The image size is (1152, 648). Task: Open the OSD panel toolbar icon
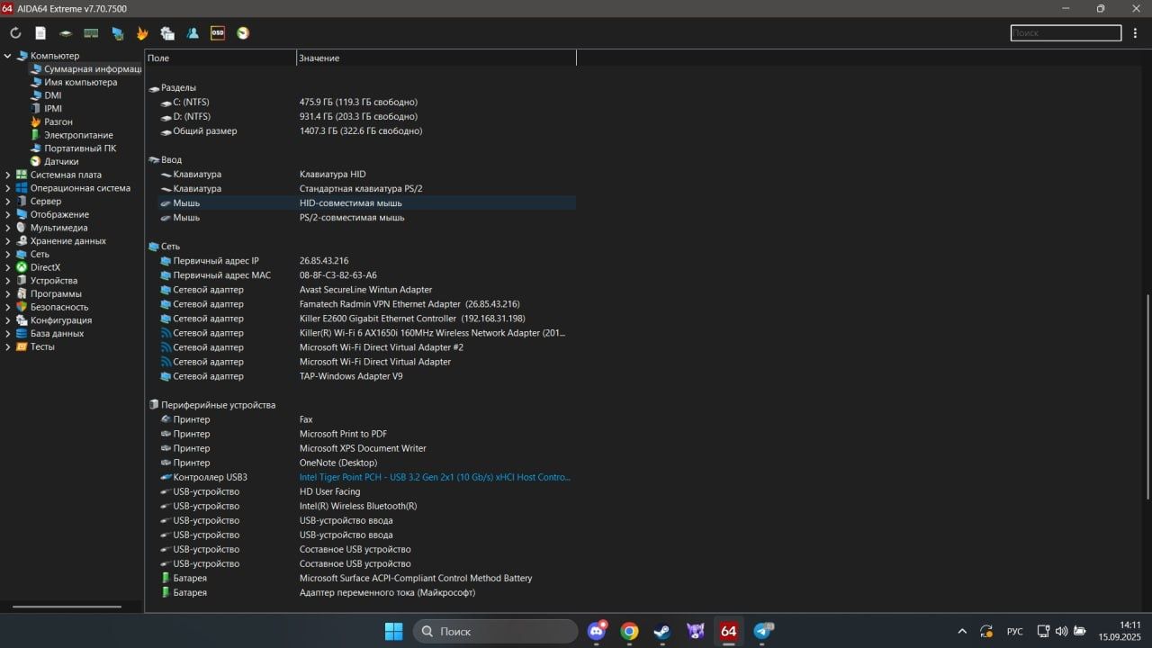(x=218, y=33)
